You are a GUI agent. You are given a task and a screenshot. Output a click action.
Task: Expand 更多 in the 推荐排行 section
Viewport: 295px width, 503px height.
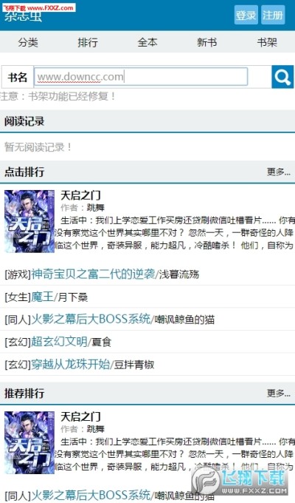click(x=279, y=394)
